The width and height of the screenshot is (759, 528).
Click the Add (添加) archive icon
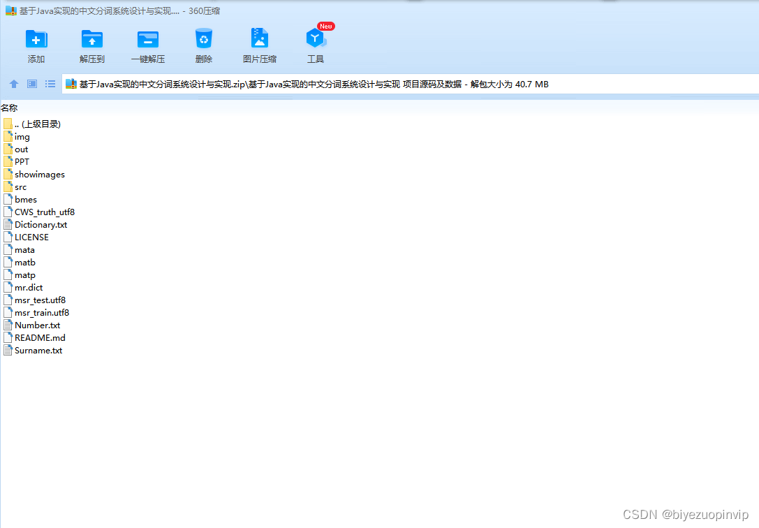(36, 39)
